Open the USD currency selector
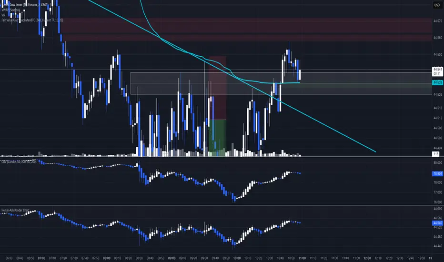Screen dimensions: 444x262 point(437,5)
